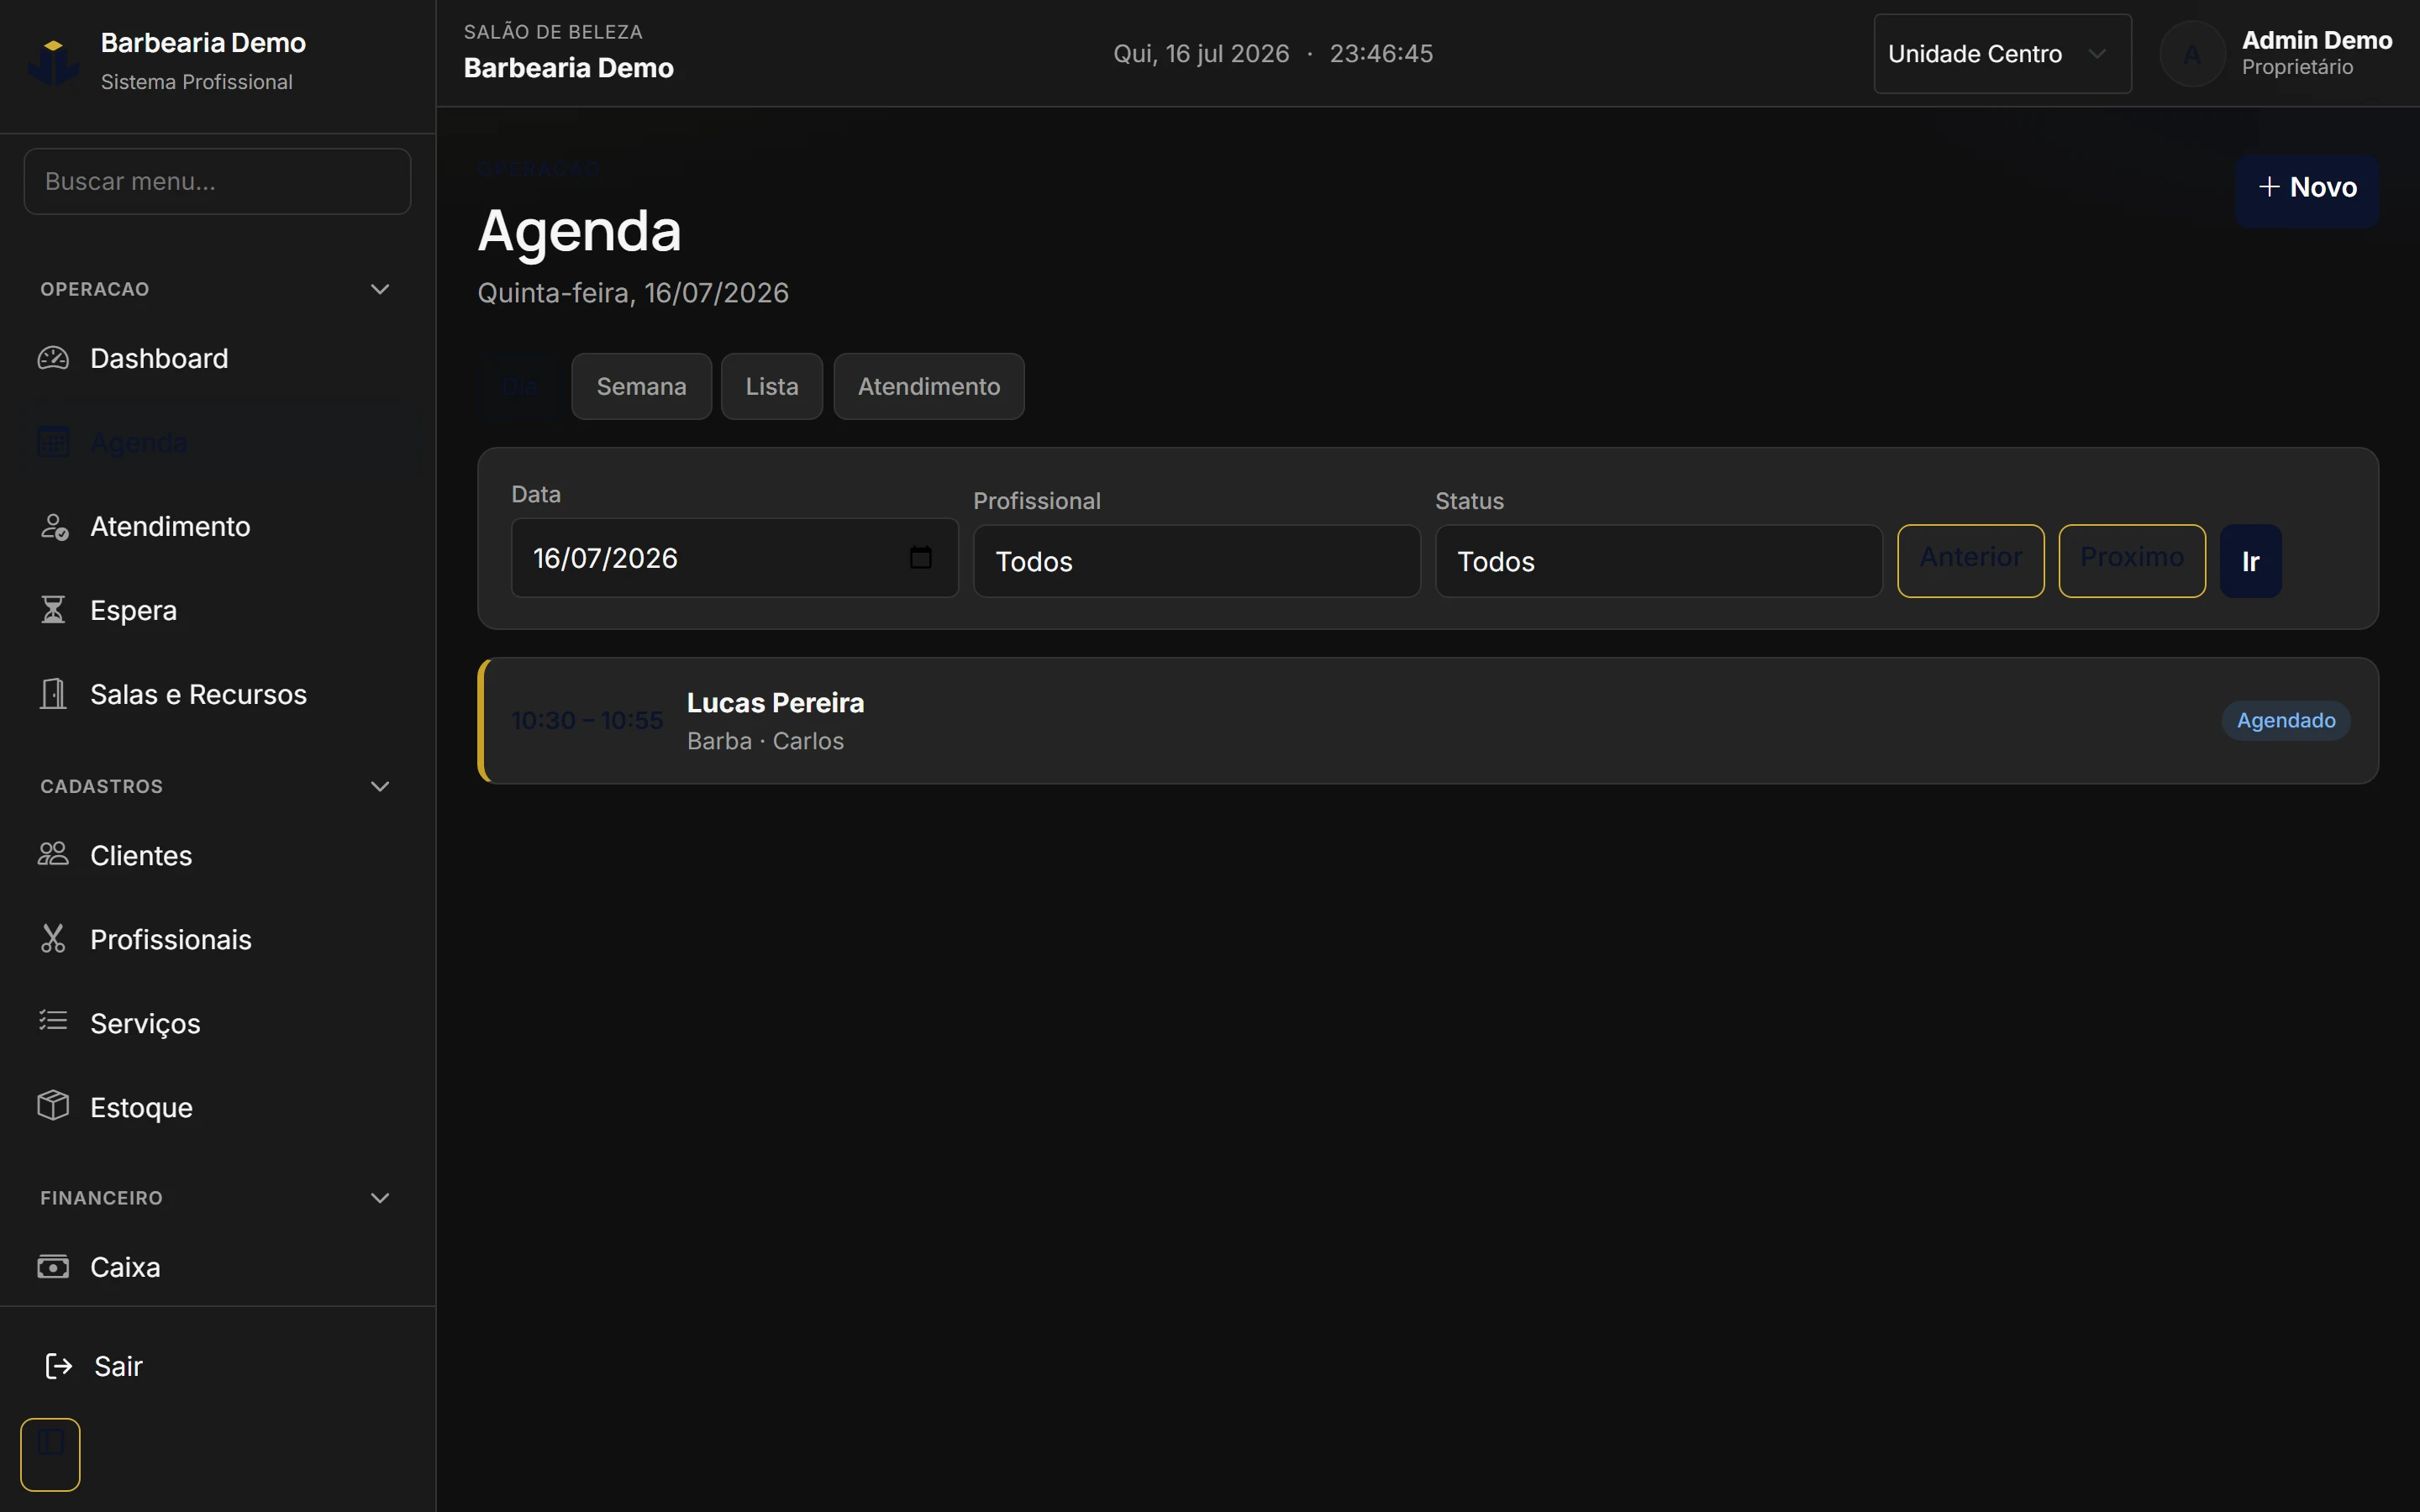Open Estoque in the sidebar menu
This screenshot has width=2420, height=1512.
(218, 1107)
